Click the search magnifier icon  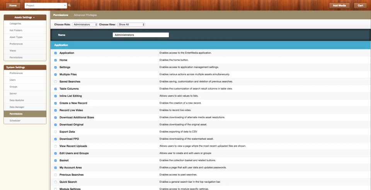click(x=69, y=5)
